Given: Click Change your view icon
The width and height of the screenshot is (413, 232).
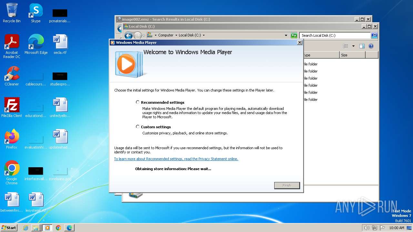Looking at the screenshot, I should click(x=346, y=46).
